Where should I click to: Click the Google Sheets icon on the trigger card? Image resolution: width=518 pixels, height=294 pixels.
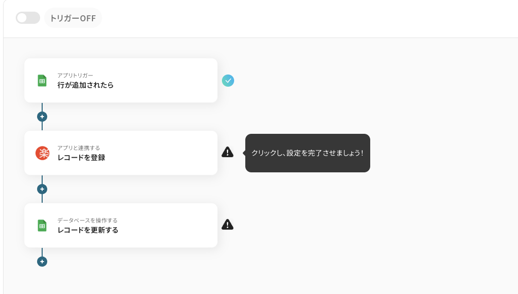point(42,80)
